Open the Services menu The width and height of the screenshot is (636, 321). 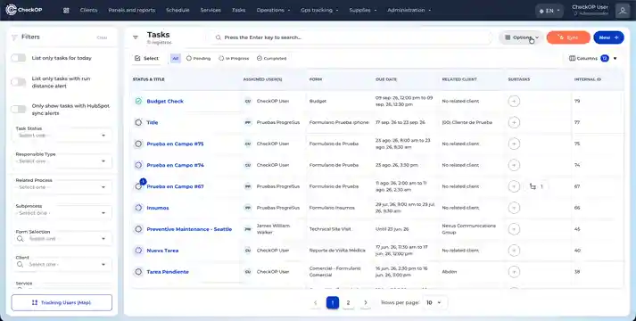pos(211,10)
